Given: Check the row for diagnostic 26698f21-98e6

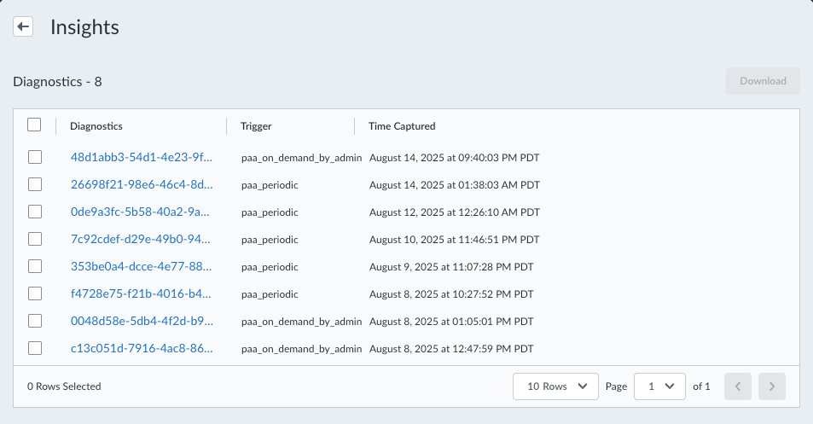Looking at the screenshot, I should [x=35, y=184].
